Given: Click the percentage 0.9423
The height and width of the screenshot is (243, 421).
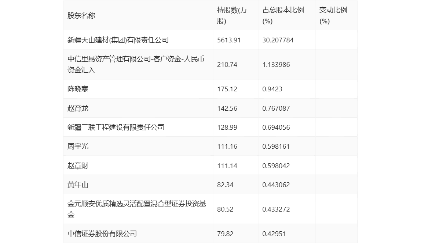Looking at the screenshot, I should click(x=272, y=89).
